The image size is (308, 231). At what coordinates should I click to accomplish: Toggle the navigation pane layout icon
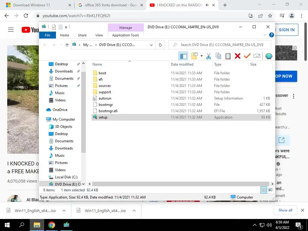[183, 56]
